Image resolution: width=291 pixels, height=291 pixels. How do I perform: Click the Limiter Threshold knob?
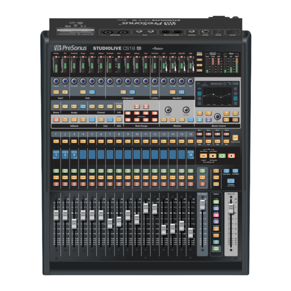point(155,81)
